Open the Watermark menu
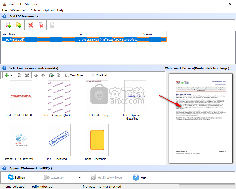This screenshot has height=189, width=236. [19, 10]
